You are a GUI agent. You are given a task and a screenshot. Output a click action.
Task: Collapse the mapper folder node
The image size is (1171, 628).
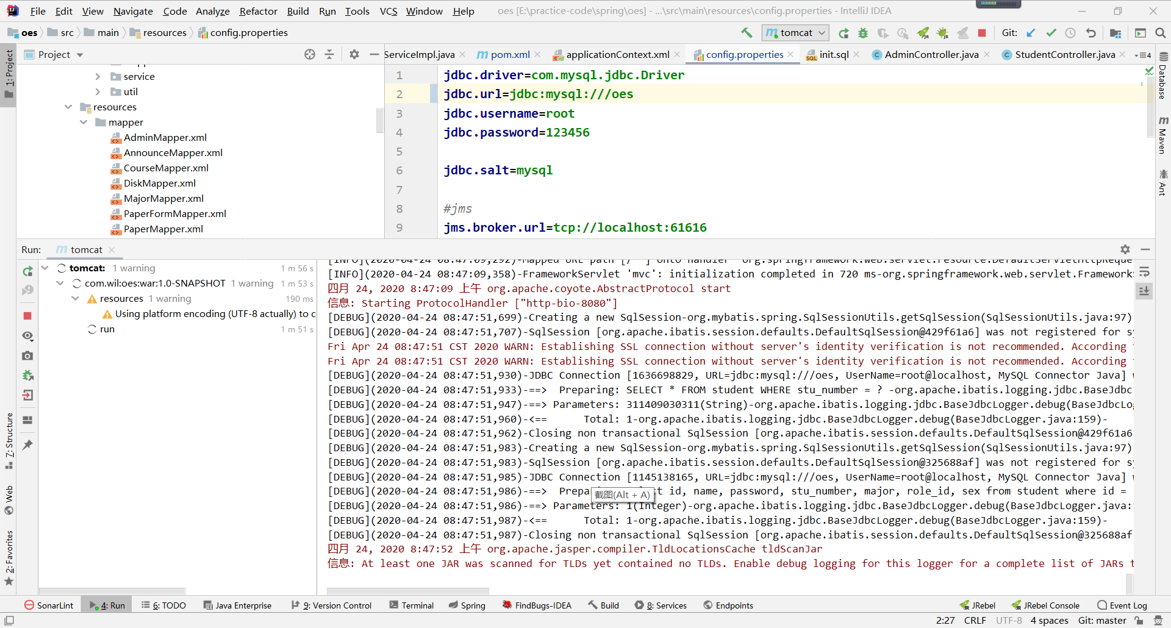click(x=84, y=122)
